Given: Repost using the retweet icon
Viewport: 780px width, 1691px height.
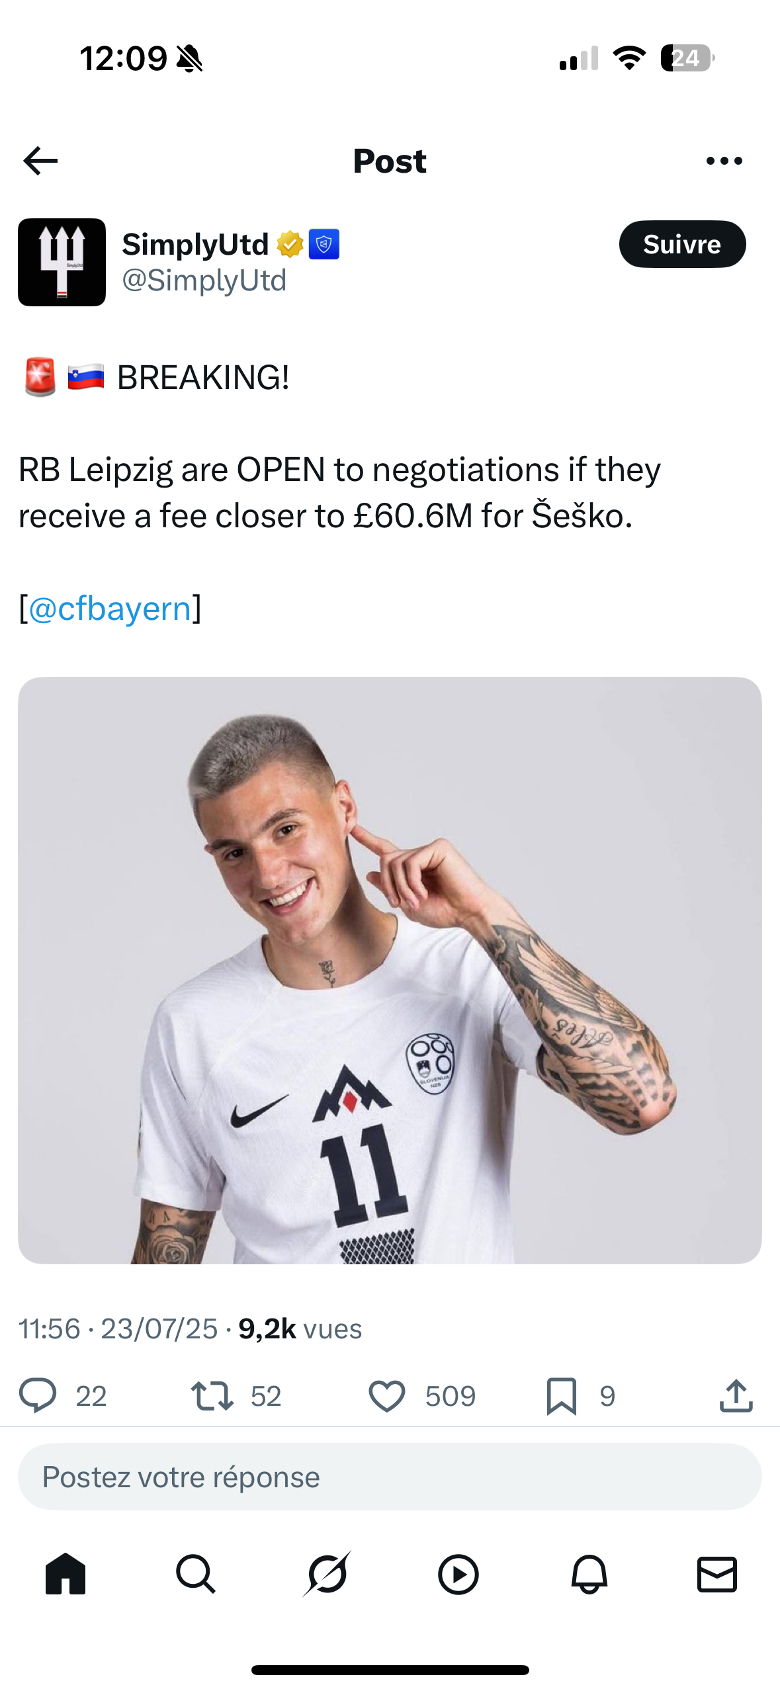Looking at the screenshot, I should point(212,1395).
